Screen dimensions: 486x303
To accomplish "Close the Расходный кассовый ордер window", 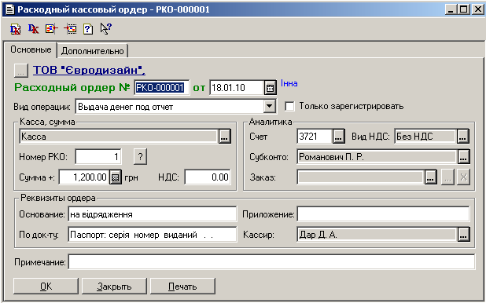I will pos(477,9).
